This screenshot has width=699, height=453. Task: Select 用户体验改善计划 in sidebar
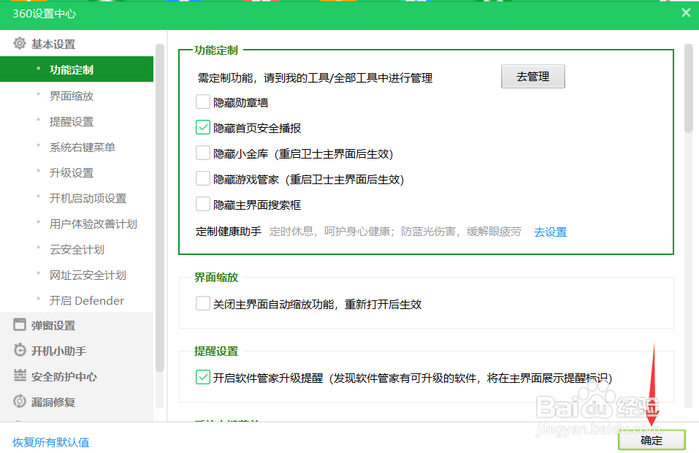(x=93, y=224)
